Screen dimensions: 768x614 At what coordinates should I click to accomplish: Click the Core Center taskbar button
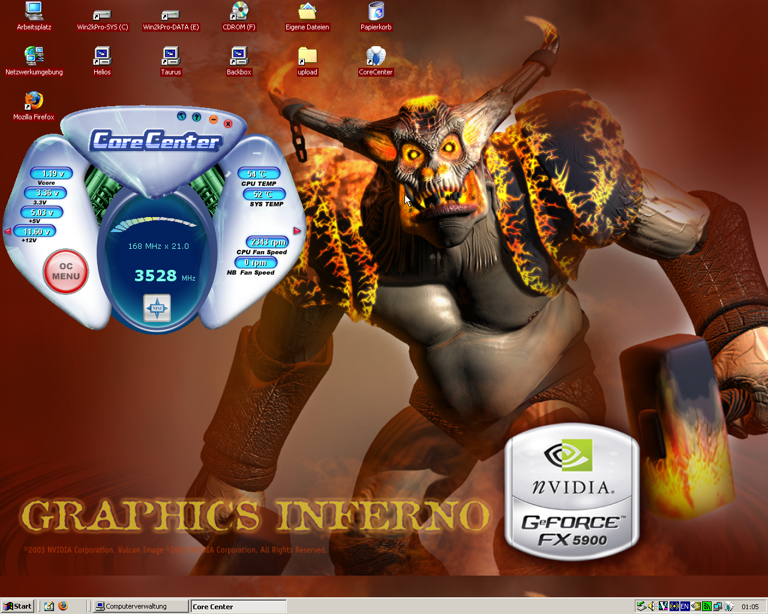coord(238,606)
